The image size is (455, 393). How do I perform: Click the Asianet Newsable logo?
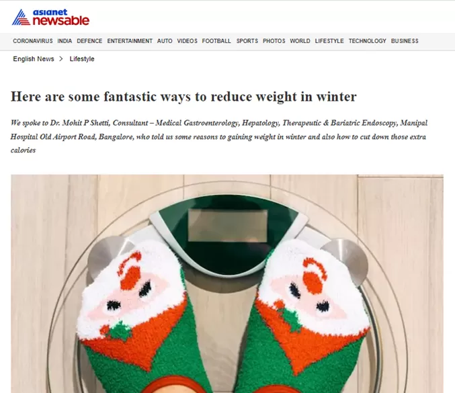pos(50,17)
